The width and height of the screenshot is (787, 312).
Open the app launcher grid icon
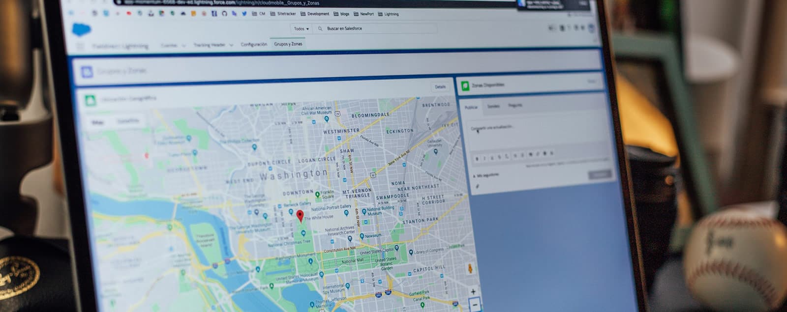tap(80, 47)
